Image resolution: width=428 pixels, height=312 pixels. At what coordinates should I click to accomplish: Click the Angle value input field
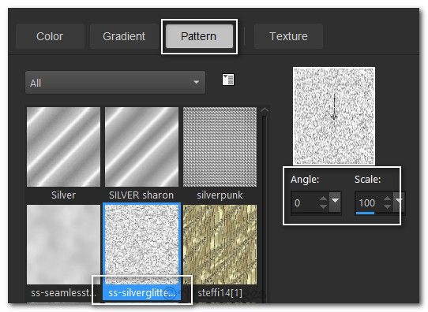click(305, 202)
